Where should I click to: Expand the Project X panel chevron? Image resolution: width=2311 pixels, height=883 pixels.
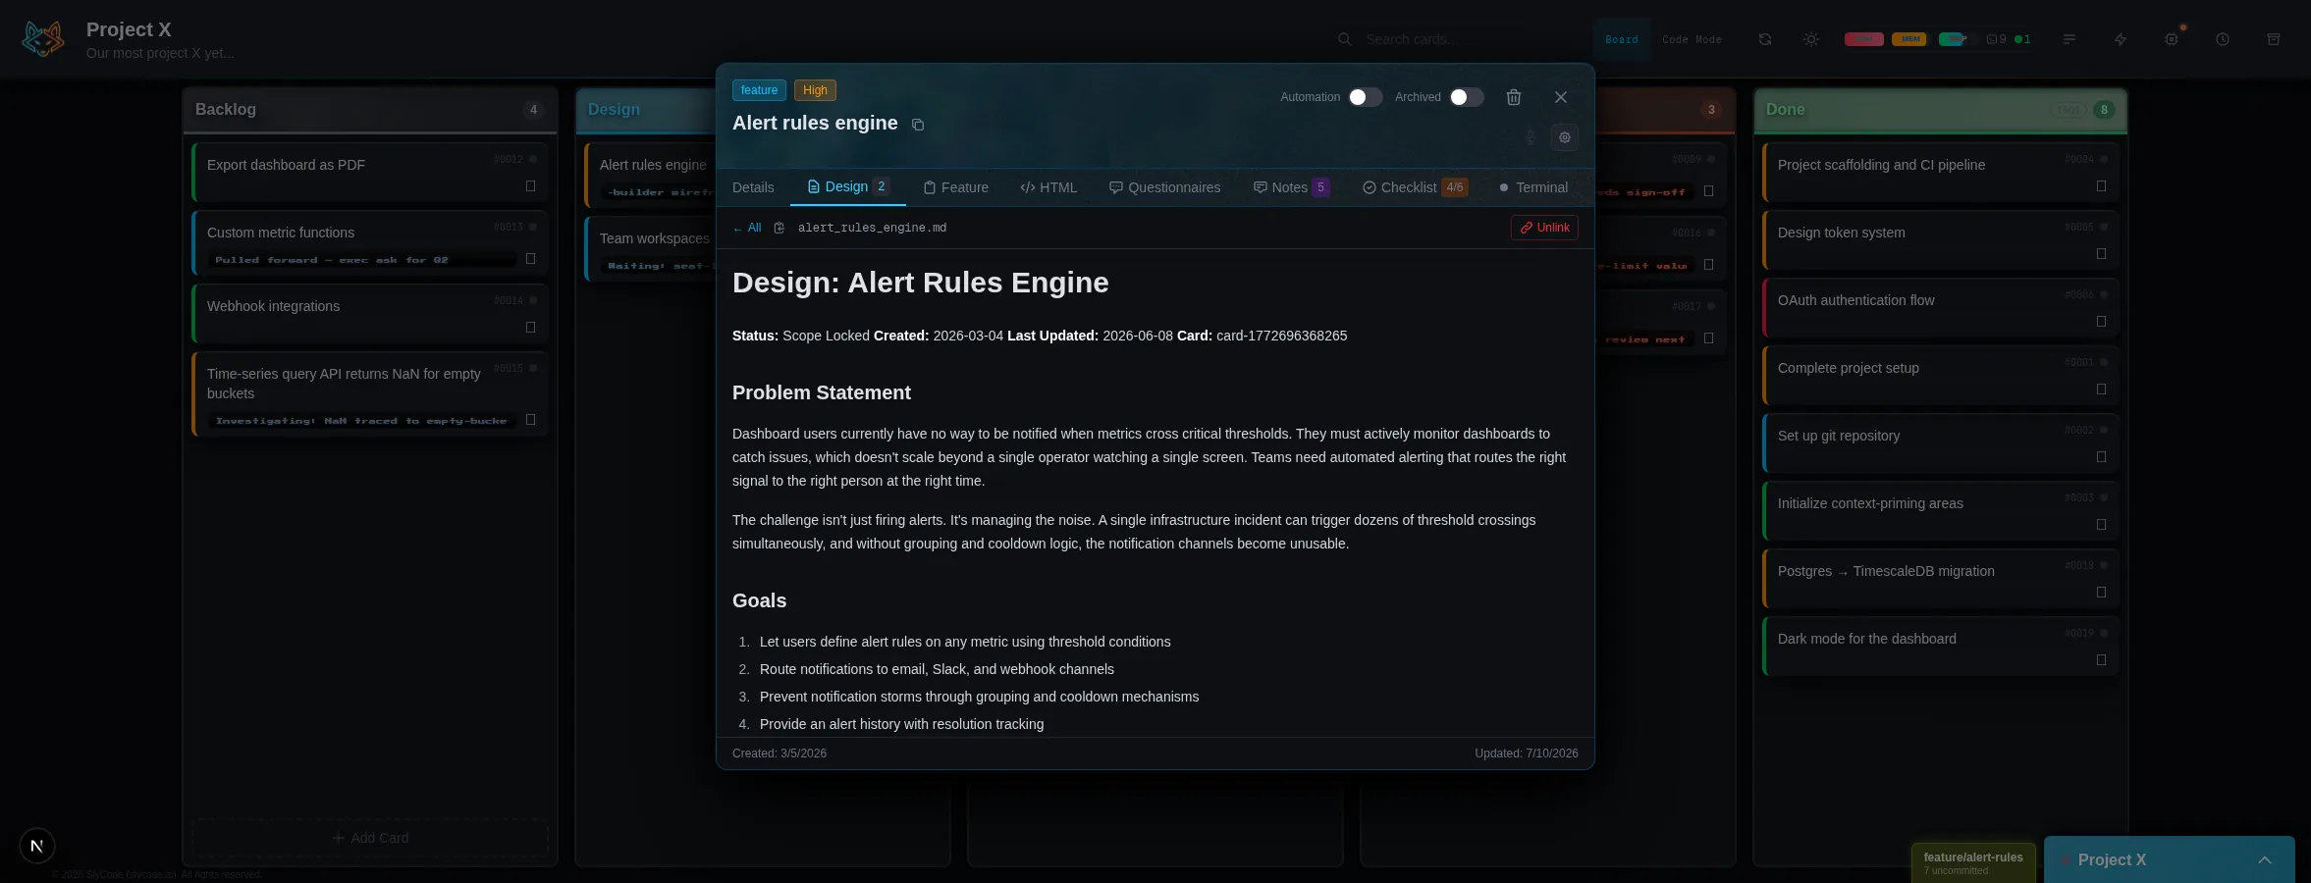[x=2265, y=860]
